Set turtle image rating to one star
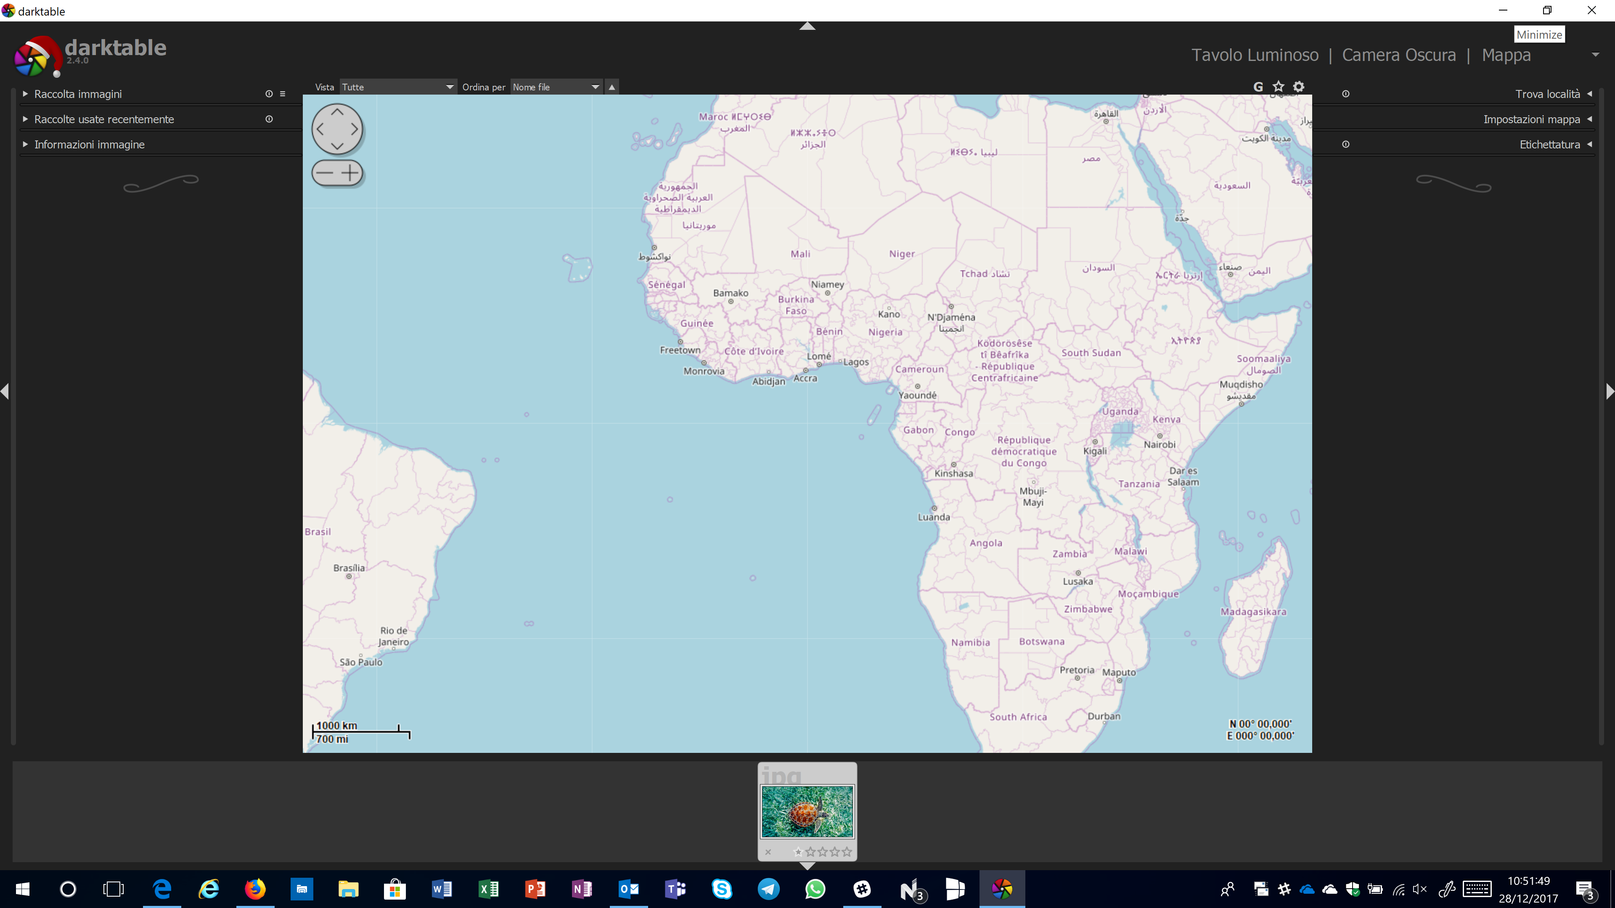1615x908 pixels. [x=798, y=852]
